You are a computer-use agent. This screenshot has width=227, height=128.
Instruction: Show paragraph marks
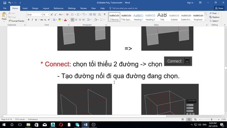tap(105, 15)
